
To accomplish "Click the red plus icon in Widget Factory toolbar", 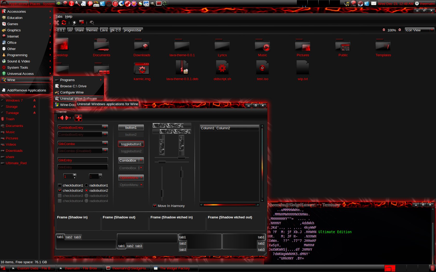I will point(78,118).
